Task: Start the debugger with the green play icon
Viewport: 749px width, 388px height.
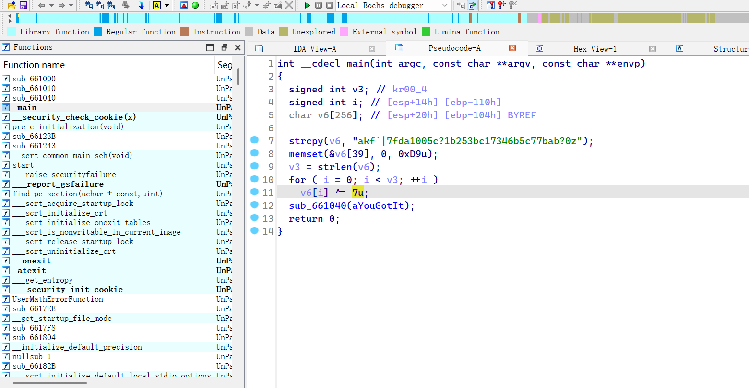Action: 308,5
